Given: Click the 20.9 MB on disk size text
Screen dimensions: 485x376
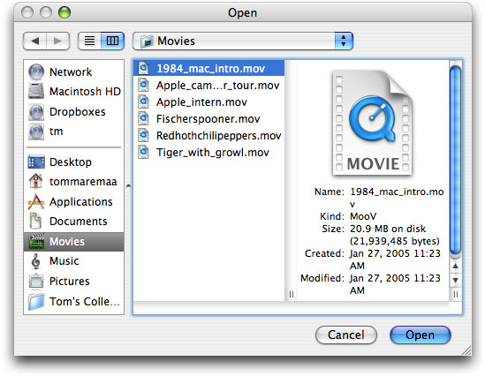Looking at the screenshot, I should point(388,229).
